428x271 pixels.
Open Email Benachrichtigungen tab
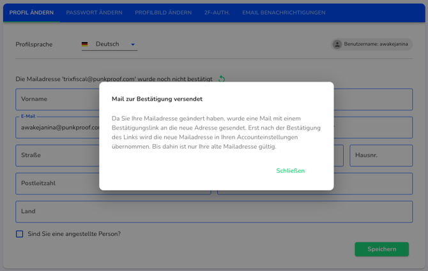click(284, 13)
